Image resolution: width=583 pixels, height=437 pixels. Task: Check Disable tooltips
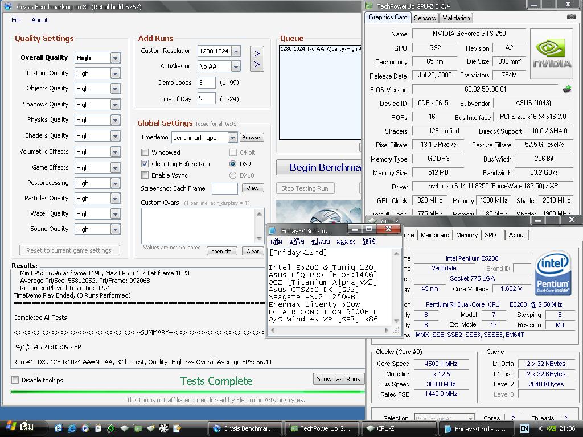pos(15,380)
